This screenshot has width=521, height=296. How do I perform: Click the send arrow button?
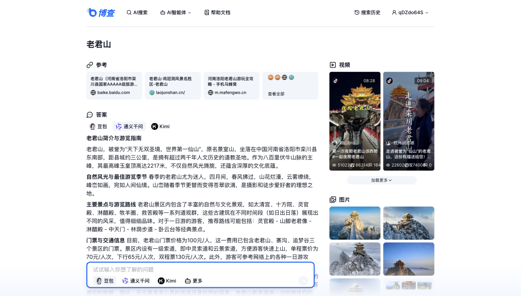pos(303,281)
